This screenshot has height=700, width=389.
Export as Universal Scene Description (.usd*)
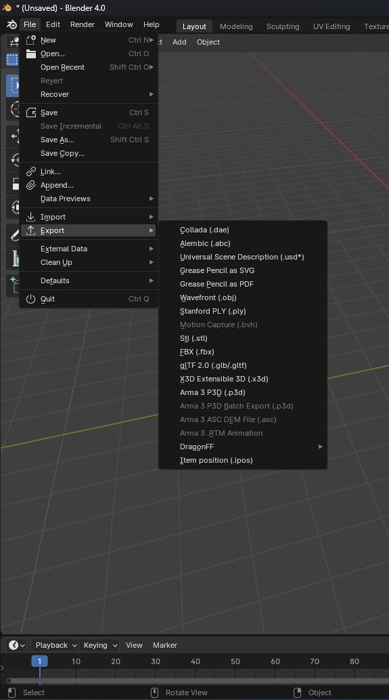(x=243, y=257)
